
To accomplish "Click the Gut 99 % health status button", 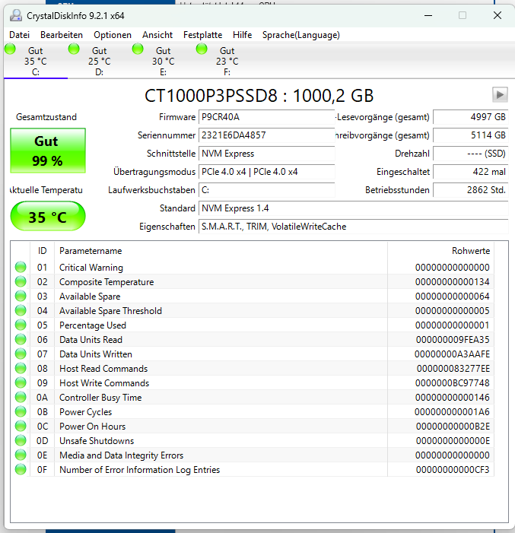I will click(x=48, y=151).
